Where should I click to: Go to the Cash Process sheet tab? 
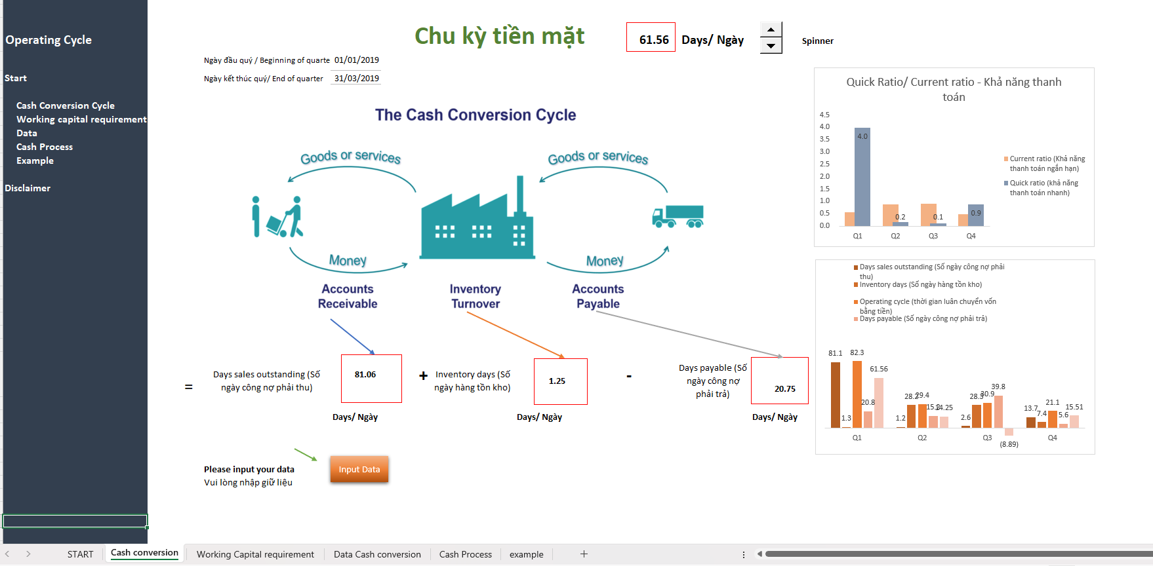tap(465, 554)
